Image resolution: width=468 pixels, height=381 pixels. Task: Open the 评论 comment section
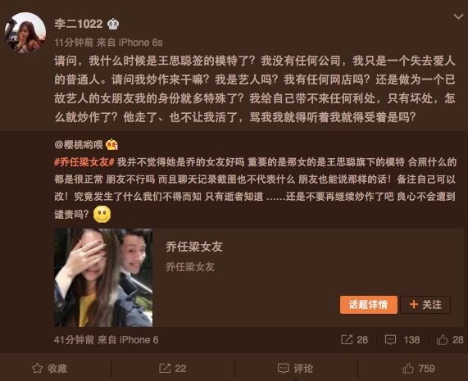tap(296, 368)
